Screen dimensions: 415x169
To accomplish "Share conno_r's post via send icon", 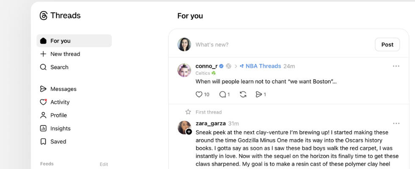I will click(x=259, y=95).
